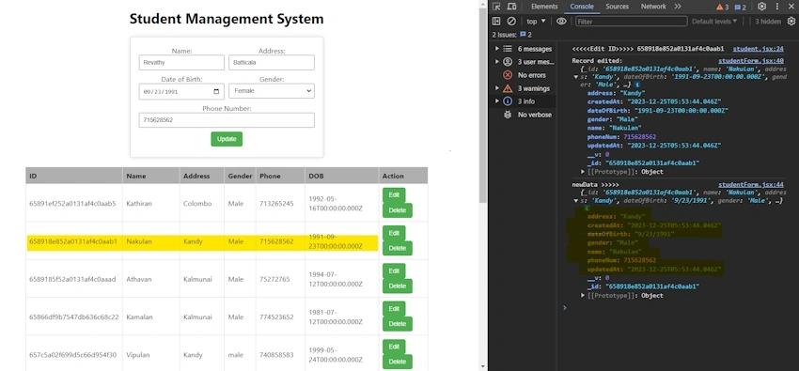The image size is (799, 371).
Task: Focus the console Filter box
Action: point(631,22)
